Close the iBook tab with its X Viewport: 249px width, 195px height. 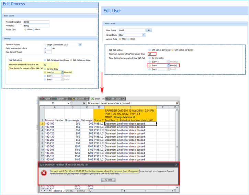click(x=103, y=99)
